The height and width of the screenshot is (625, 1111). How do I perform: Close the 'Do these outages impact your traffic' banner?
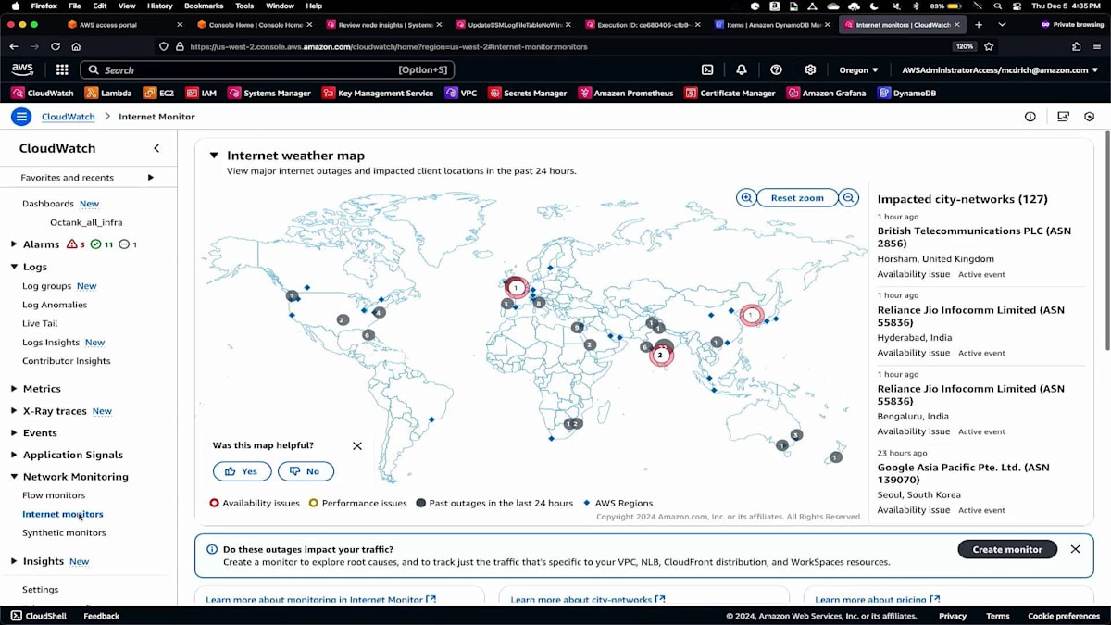pos(1075,549)
